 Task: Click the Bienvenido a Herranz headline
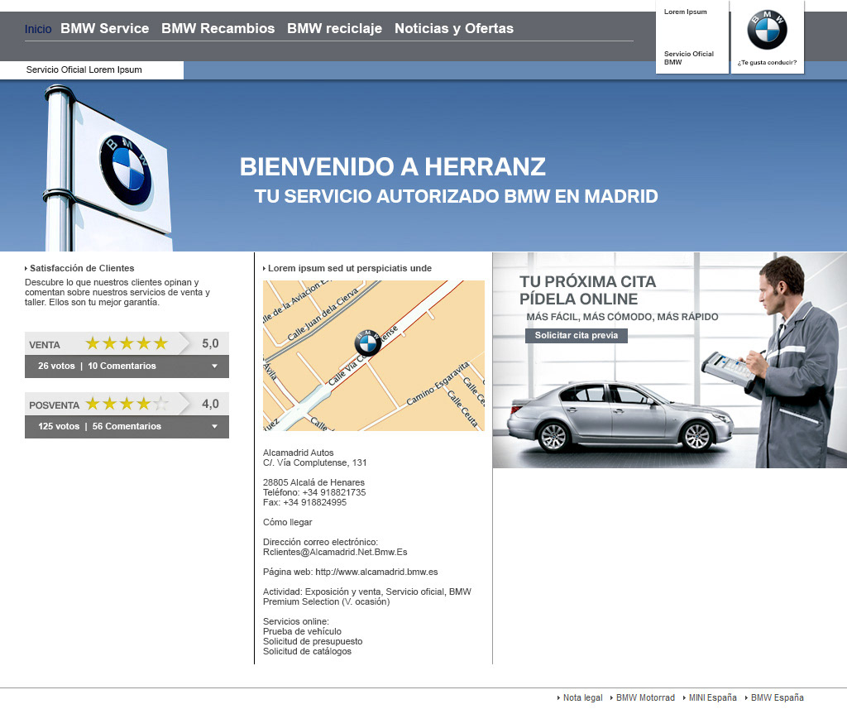(393, 166)
